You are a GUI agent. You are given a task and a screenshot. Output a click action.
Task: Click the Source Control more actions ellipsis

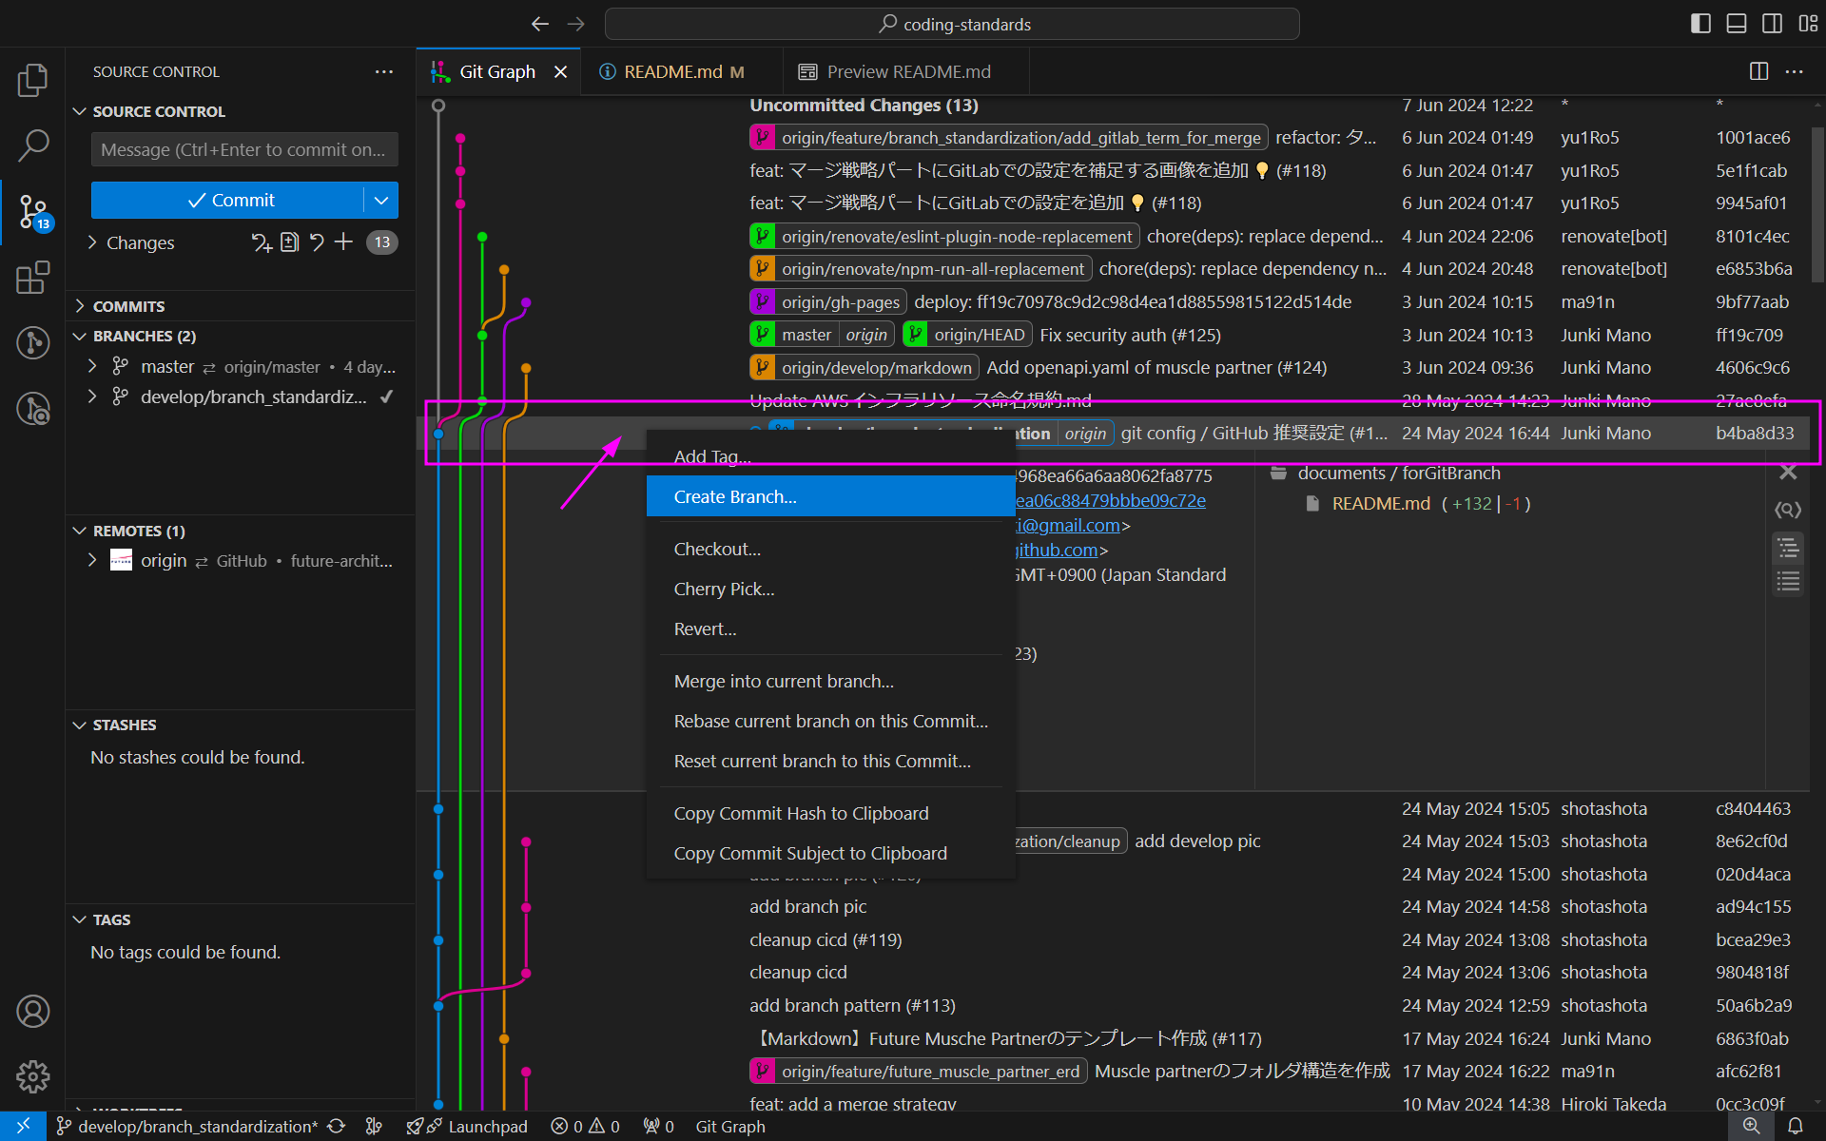[x=384, y=72]
